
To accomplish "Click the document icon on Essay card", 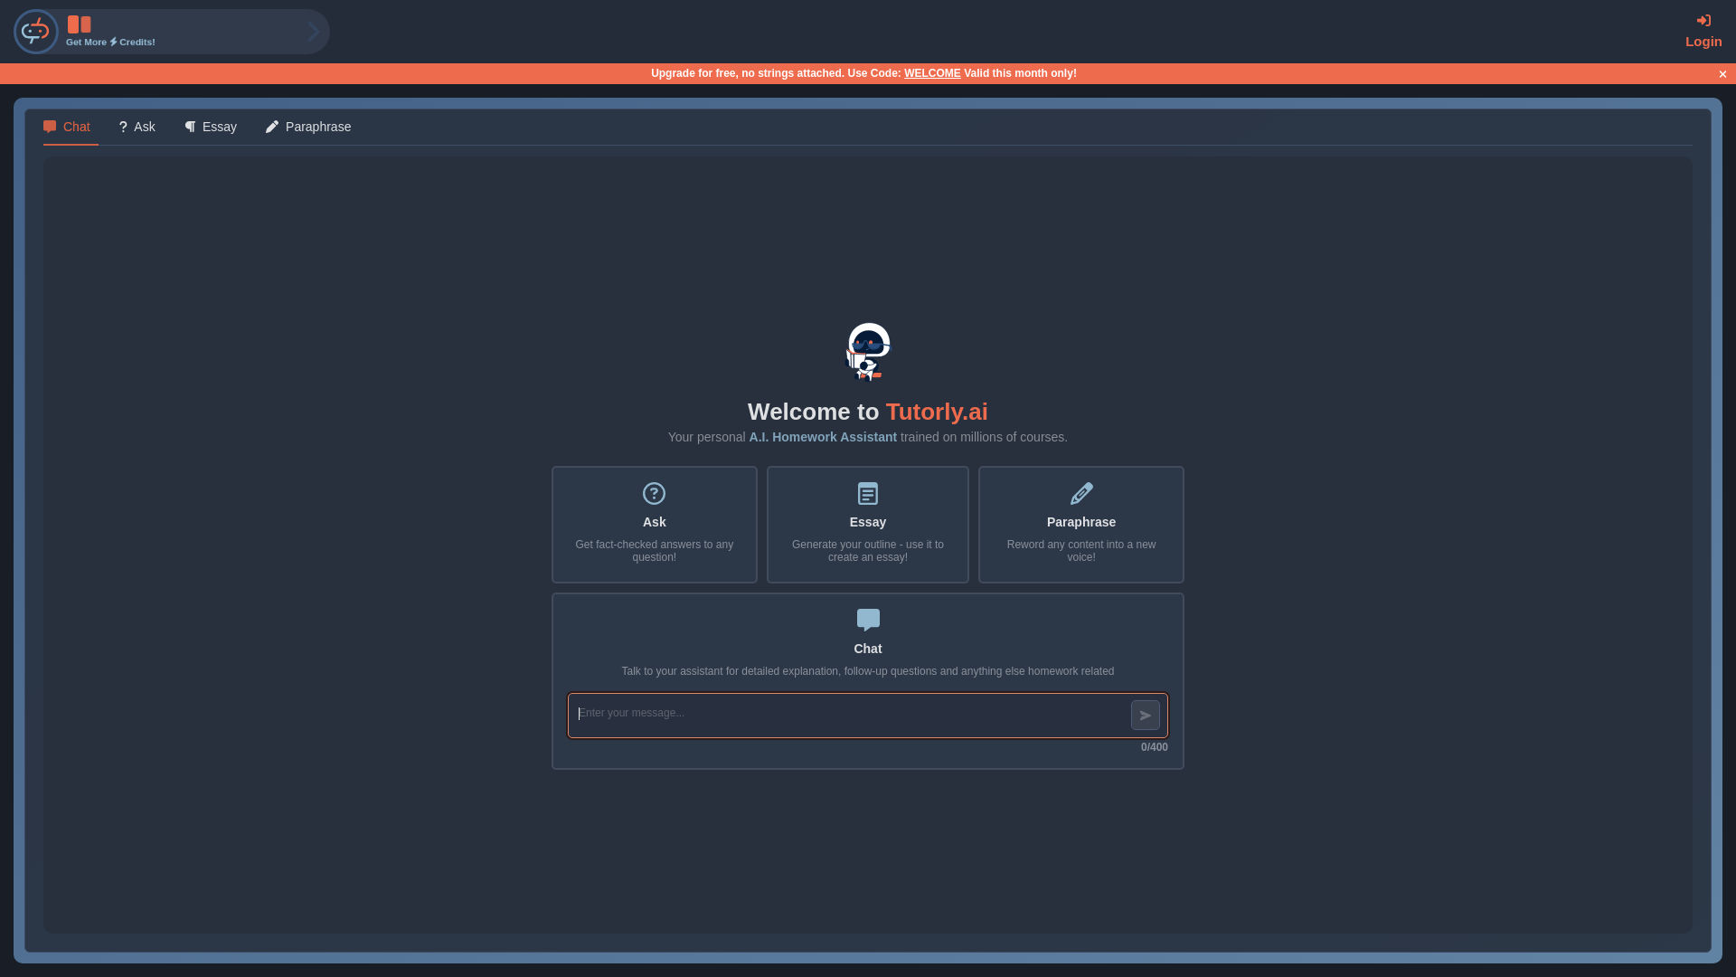I will pyautogui.click(x=868, y=493).
